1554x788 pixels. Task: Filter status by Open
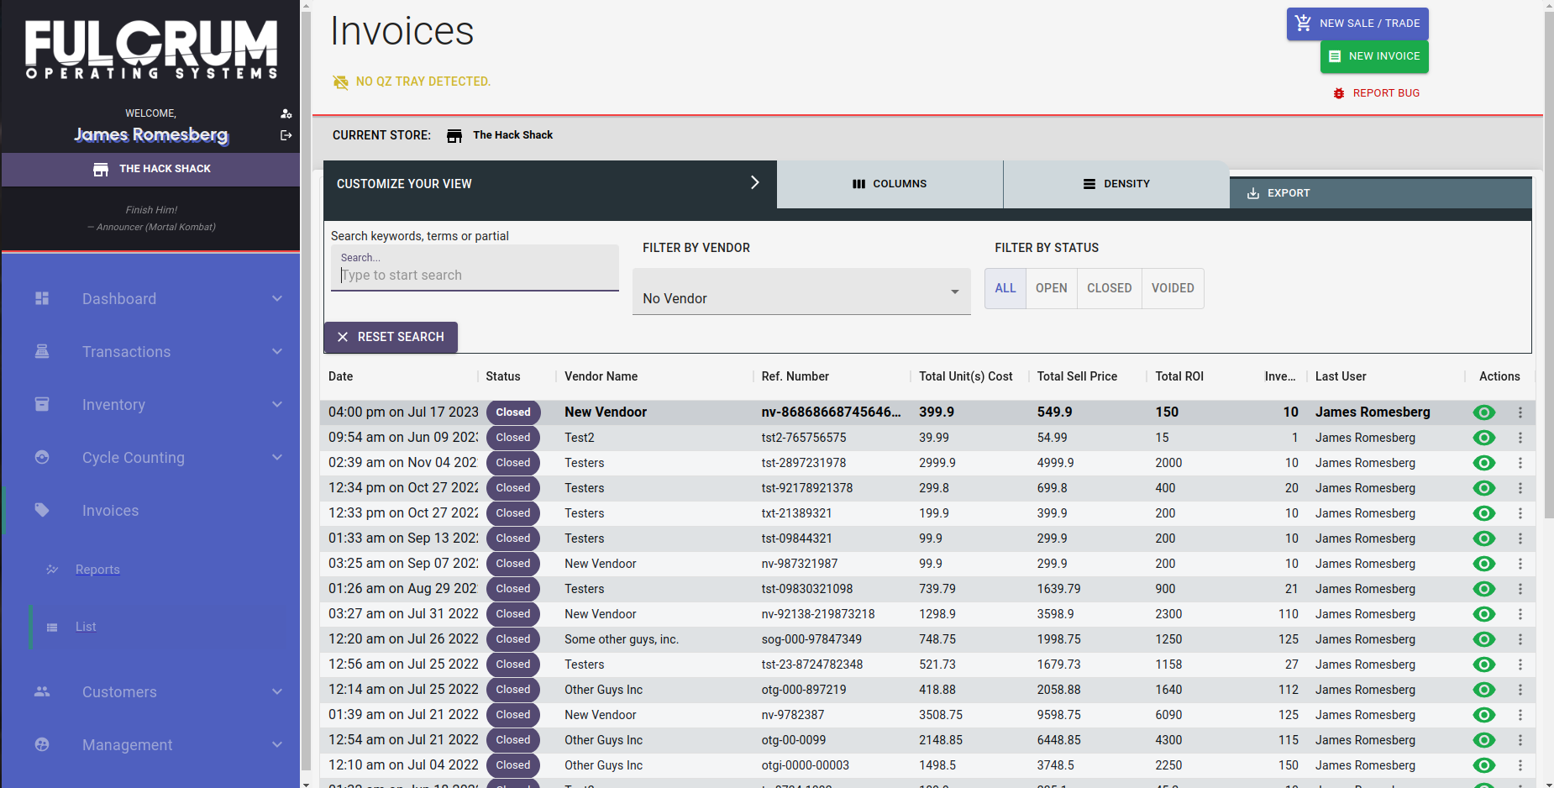pyautogui.click(x=1051, y=288)
